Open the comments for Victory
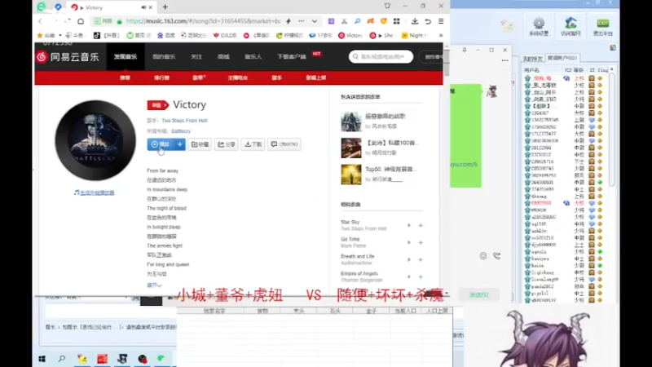Image resolution: width=652 pixels, height=367 pixels. [x=284, y=144]
